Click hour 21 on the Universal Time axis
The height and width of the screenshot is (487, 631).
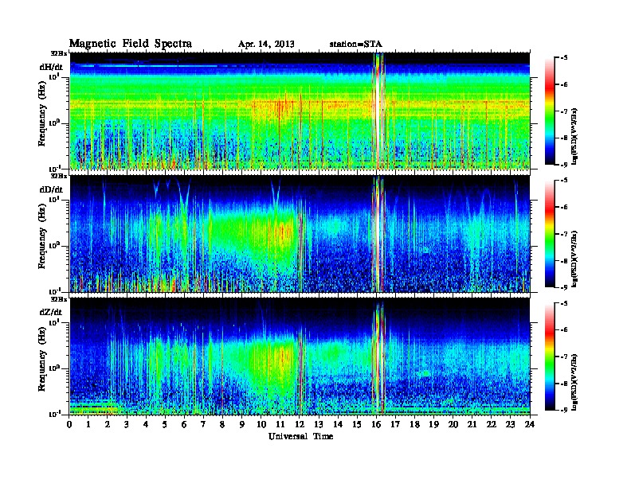(472, 424)
